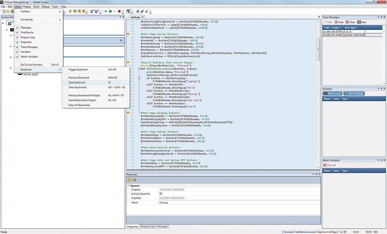
Task: Click the green Run program icon
Action: click(106, 12)
